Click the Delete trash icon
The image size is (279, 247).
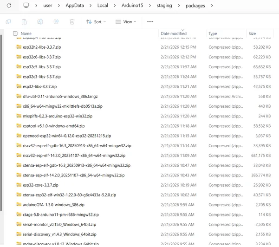[72, 22]
